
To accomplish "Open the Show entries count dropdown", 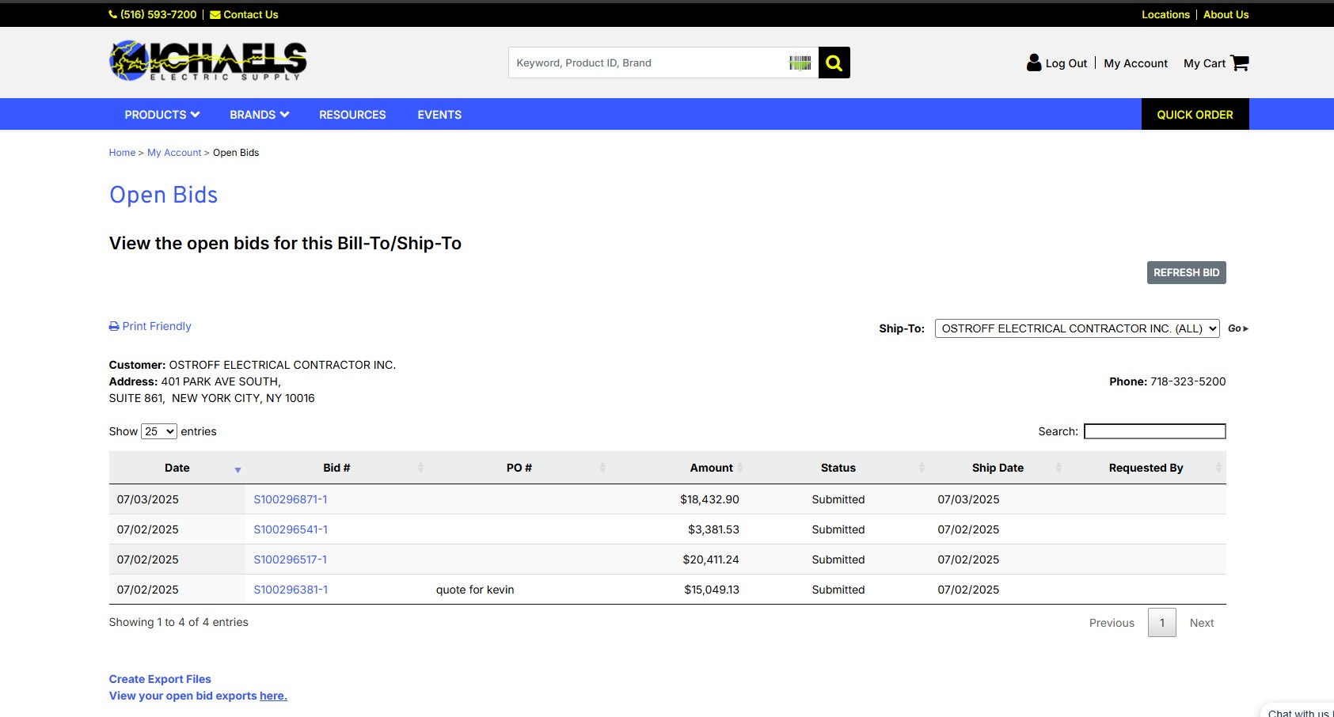I will point(159,431).
